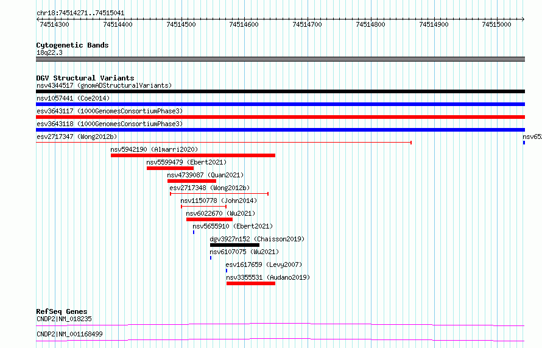Click the RefSeq Genes track heading
542x348 pixels.
click(62, 311)
